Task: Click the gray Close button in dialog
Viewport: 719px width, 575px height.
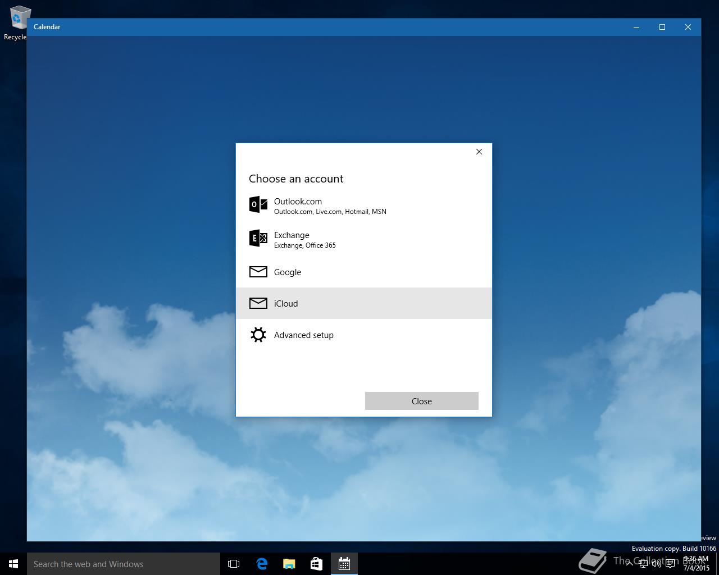Action: [422, 401]
